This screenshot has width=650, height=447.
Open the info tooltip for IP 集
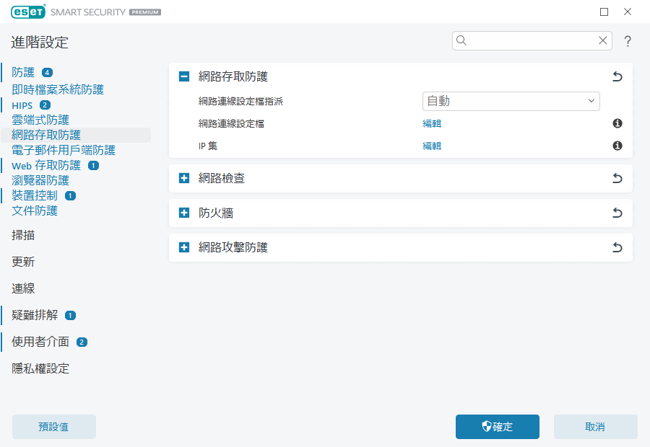pos(617,146)
